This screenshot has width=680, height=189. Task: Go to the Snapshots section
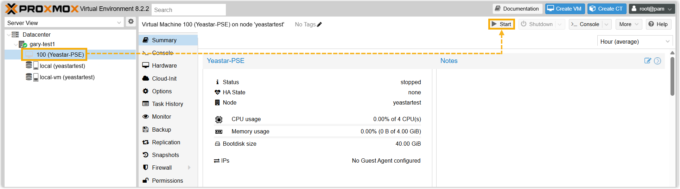pyautogui.click(x=165, y=155)
